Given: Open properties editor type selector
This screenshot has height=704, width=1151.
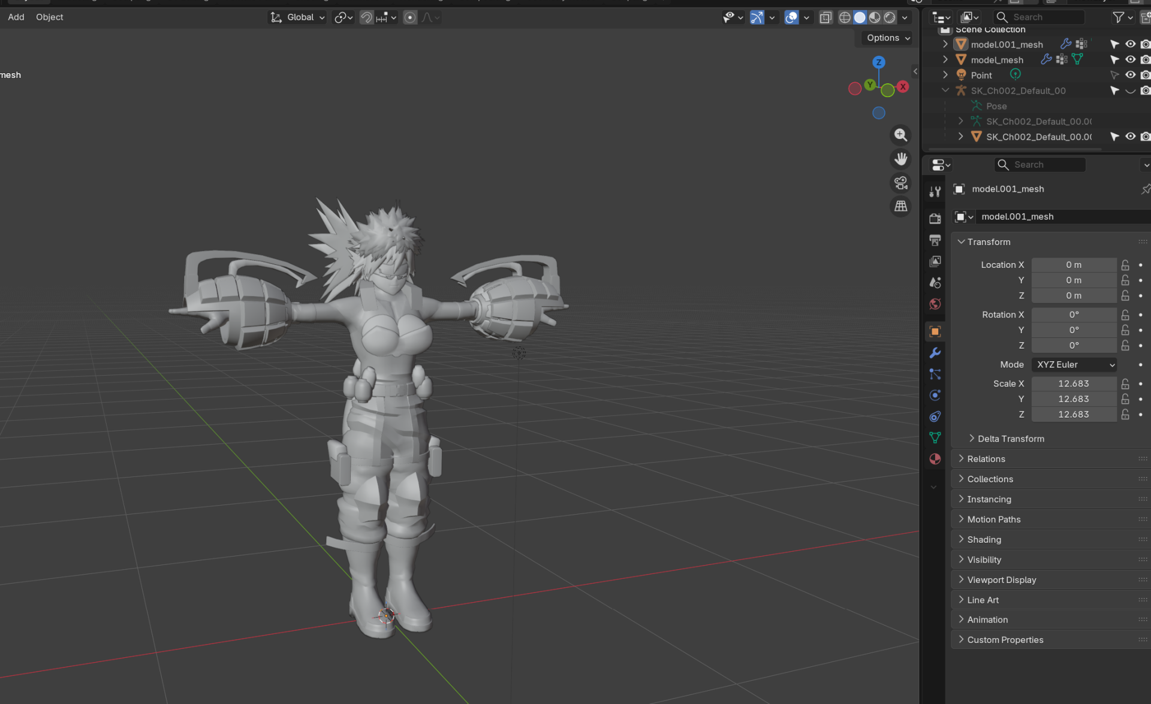Looking at the screenshot, I should pyautogui.click(x=941, y=165).
